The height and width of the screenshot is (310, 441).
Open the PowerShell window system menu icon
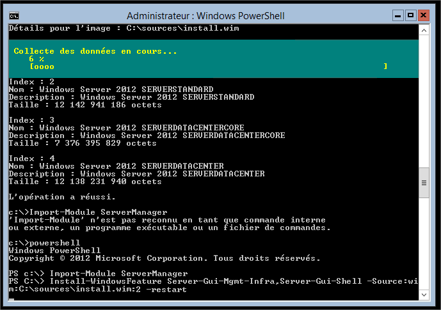[x=14, y=16]
